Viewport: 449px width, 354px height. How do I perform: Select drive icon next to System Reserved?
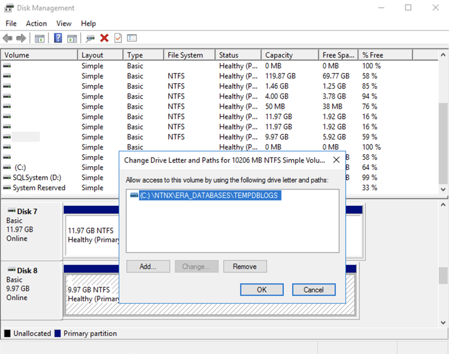pos(7,188)
